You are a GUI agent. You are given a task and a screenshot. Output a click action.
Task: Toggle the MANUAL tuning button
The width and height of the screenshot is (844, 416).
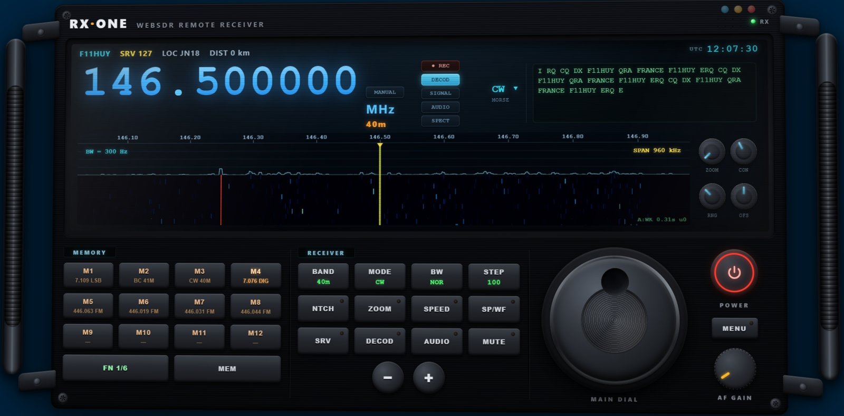[x=385, y=92]
